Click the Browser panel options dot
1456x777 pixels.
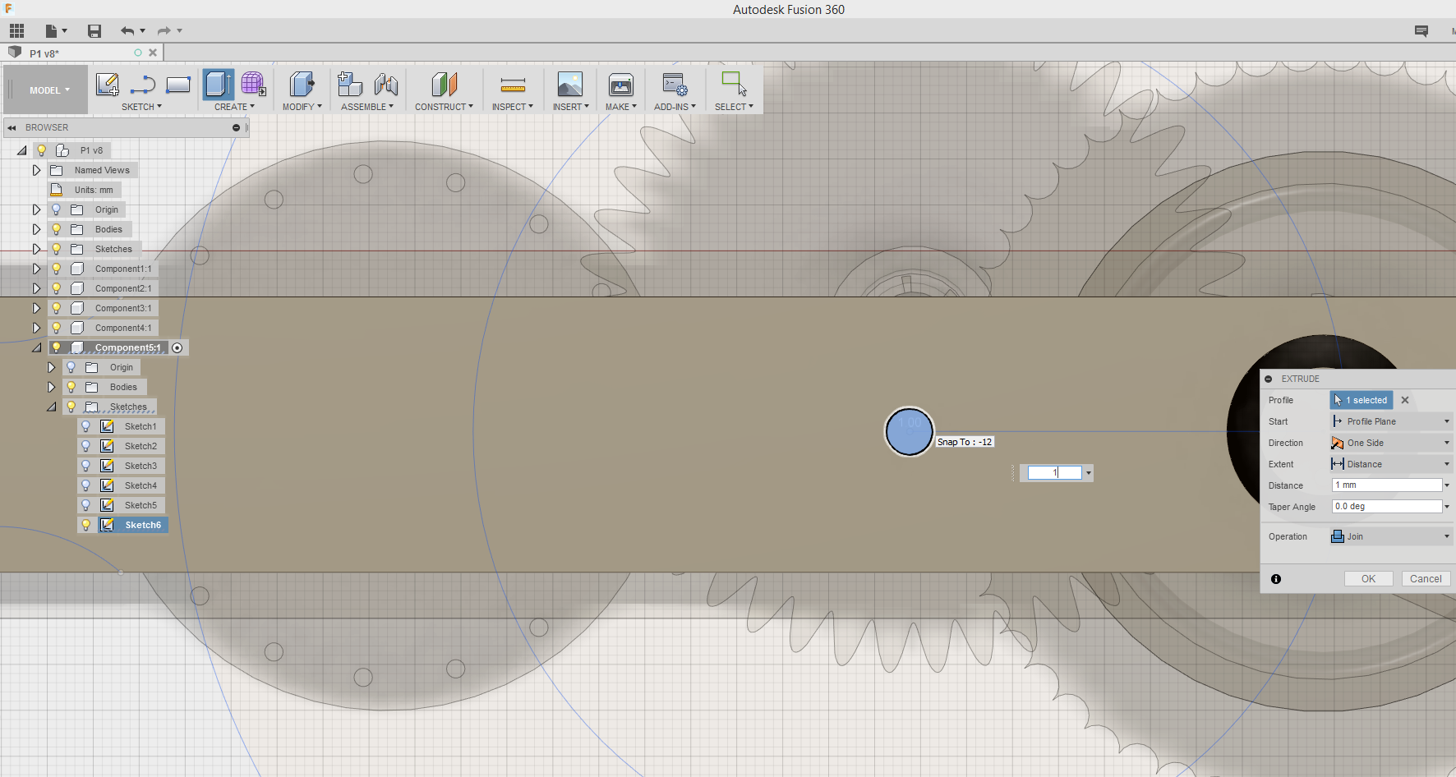tap(236, 127)
